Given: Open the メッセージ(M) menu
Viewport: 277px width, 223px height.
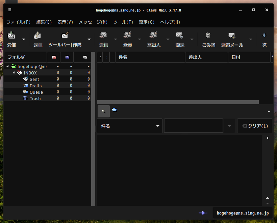Looking at the screenshot, I should click(93, 22).
